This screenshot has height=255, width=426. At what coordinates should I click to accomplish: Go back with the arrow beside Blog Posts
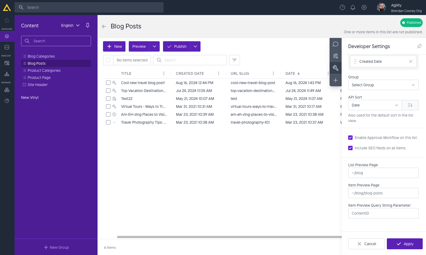pyautogui.click(x=104, y=26)
